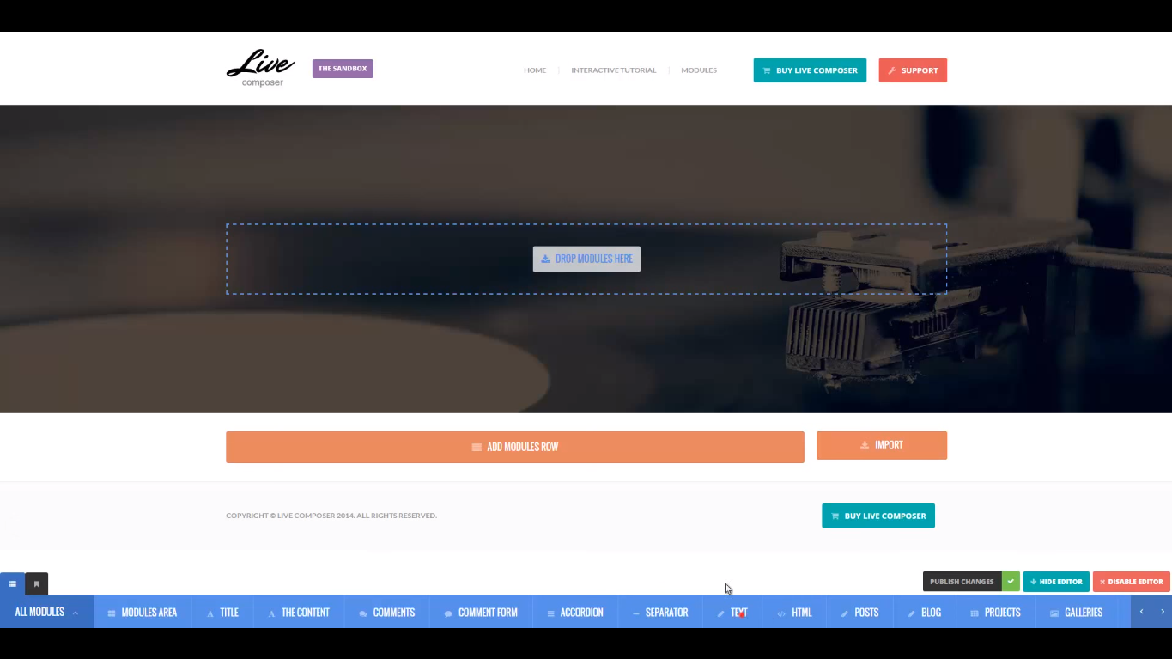Click Hide Editor
This screenshot has height=659, width=1172.
click(1056, 582)
